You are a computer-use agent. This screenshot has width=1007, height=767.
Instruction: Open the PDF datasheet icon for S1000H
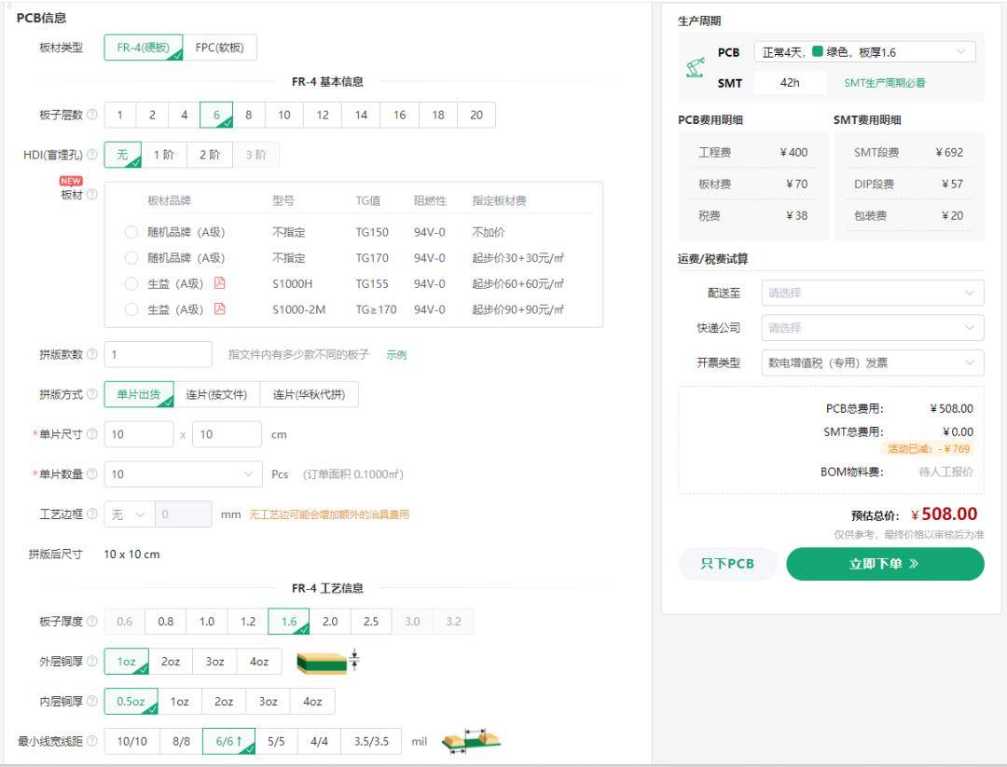point(220,283)
